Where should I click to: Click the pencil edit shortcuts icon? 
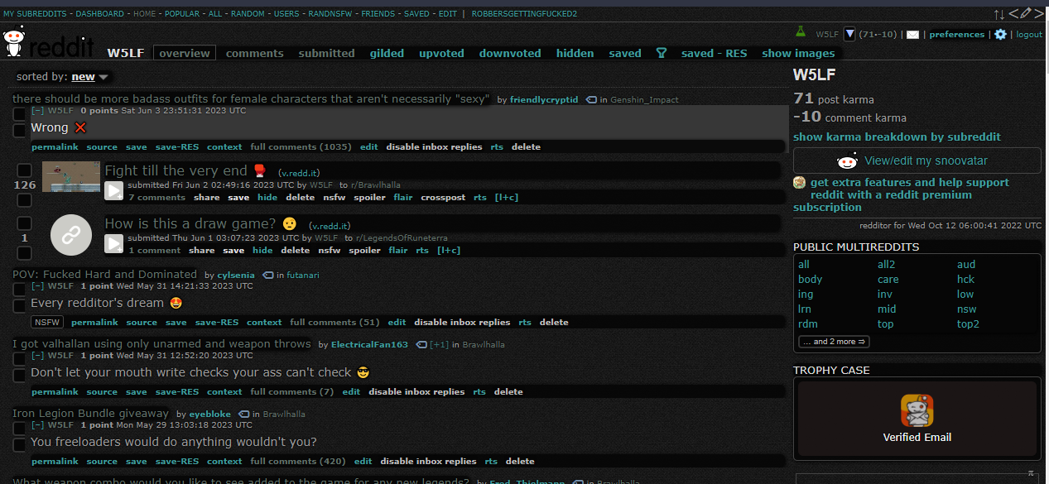1026,13
